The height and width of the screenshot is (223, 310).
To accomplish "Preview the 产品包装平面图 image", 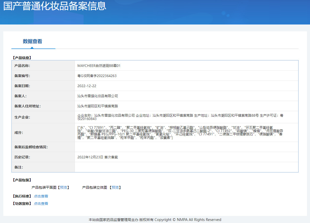I will tap(64, 187).
